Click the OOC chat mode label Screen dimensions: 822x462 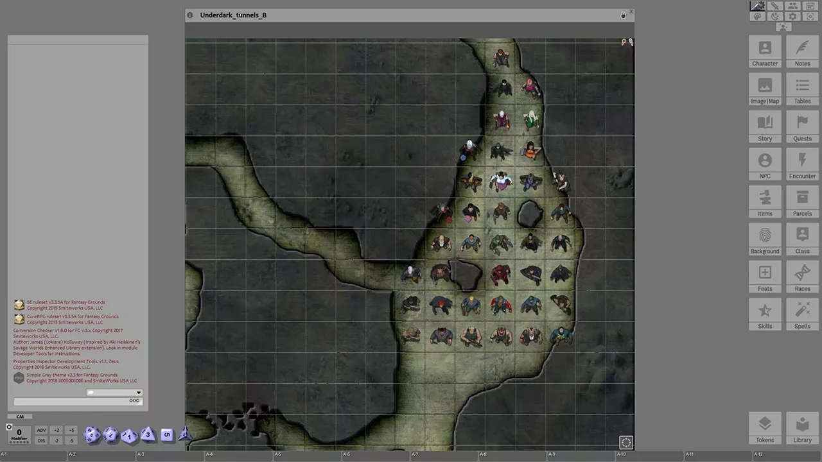click(134, 401)
